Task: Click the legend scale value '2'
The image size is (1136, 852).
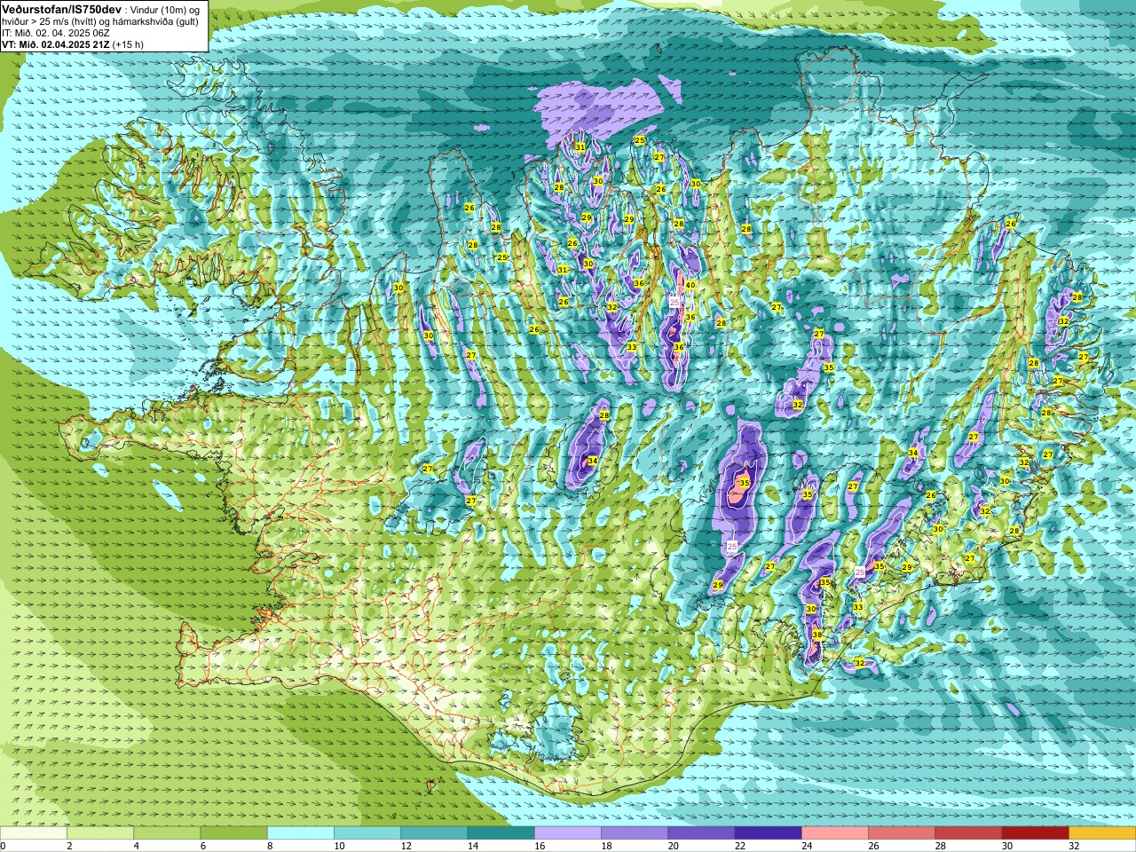Action: pyautogui.click(x=69, y=846)
